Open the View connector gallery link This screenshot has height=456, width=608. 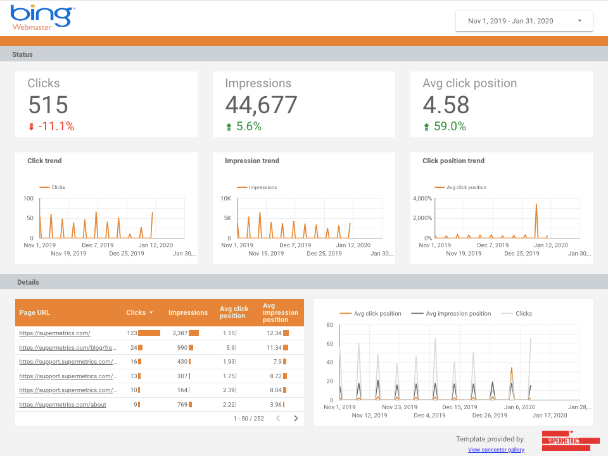tap(496, 450)
